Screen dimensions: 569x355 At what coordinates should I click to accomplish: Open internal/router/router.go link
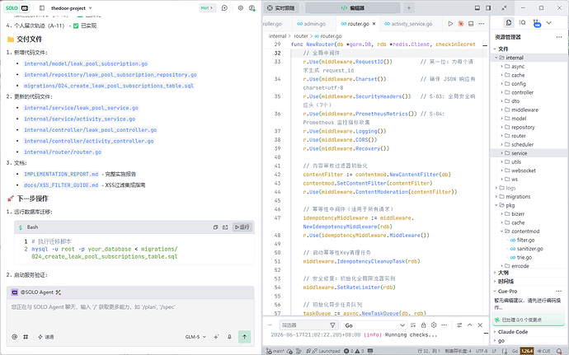[63, 152]
